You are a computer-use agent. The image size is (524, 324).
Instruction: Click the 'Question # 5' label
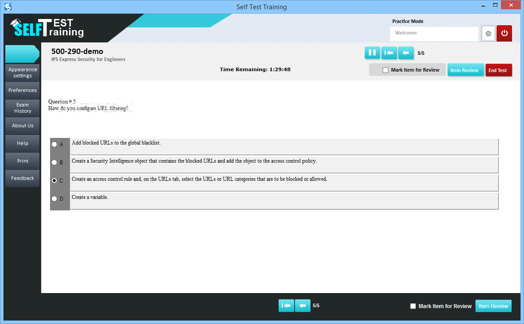click(62, 102)
